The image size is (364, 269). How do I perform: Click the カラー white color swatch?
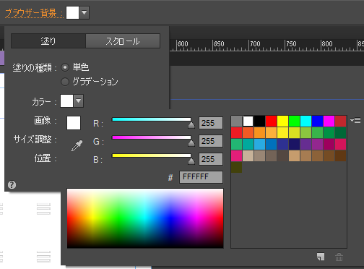66,101
